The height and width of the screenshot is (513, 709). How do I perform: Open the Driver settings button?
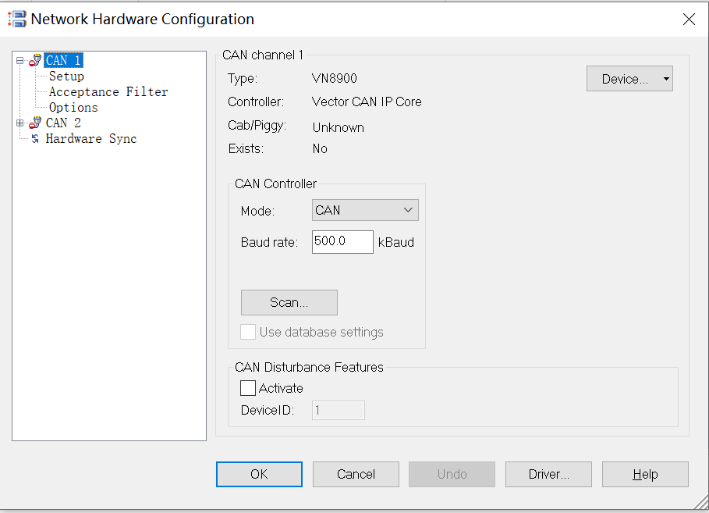pos(548,474)
